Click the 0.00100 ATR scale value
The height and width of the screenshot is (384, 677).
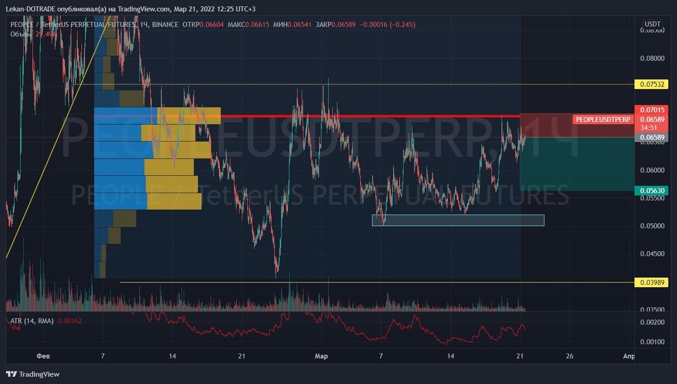click(652, 342)
